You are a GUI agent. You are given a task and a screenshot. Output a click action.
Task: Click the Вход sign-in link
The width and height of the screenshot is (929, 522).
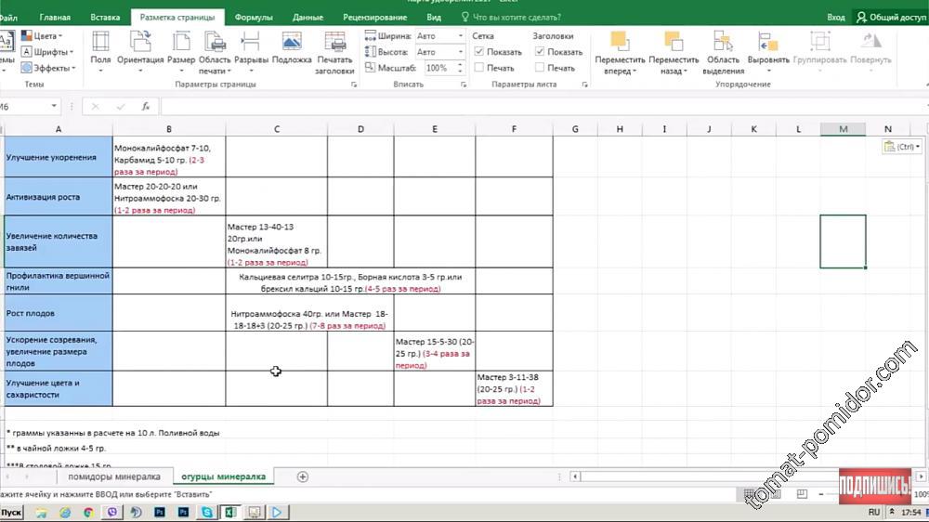(836, 18)
